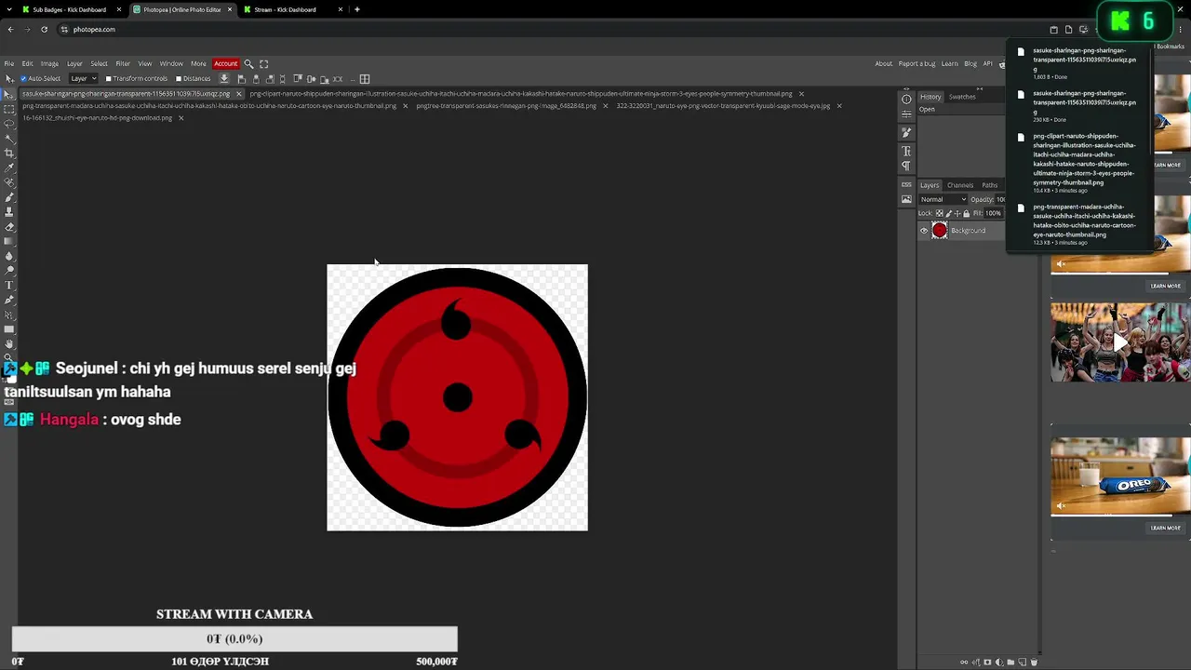The height and width of the screenshot is (670, 1191).
Task: Click the red Account button
Action: point(226,63)
